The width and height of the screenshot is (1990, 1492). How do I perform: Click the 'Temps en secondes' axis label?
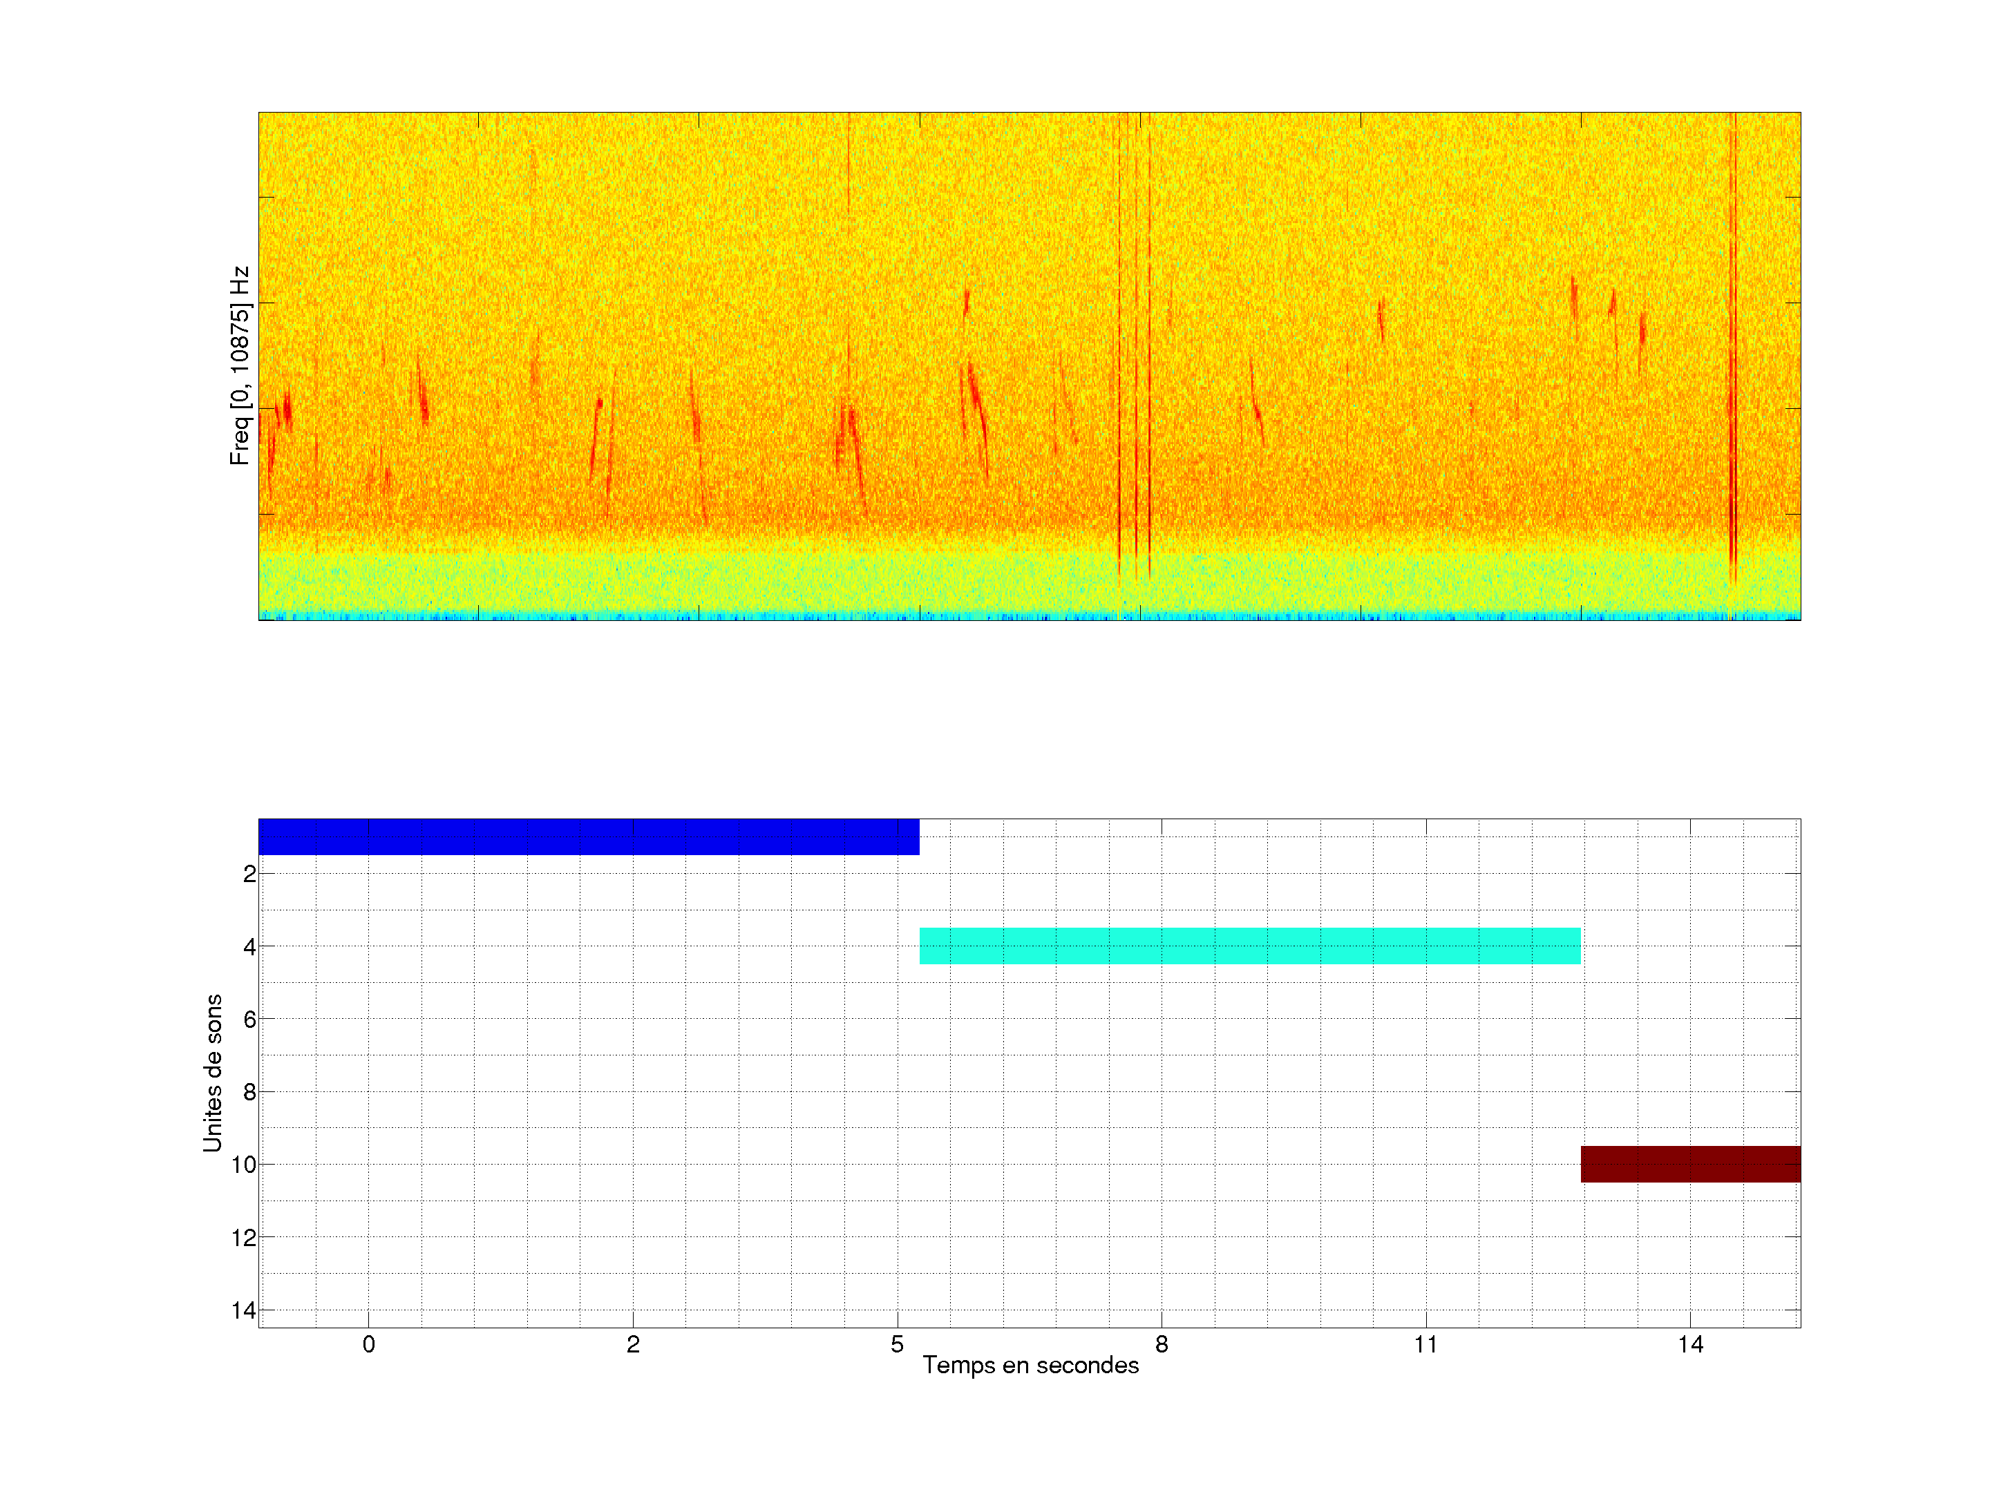(x=1030, y=1365)
